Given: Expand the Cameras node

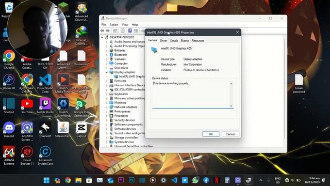Looking at the screenshot, I should coord(107,59).
